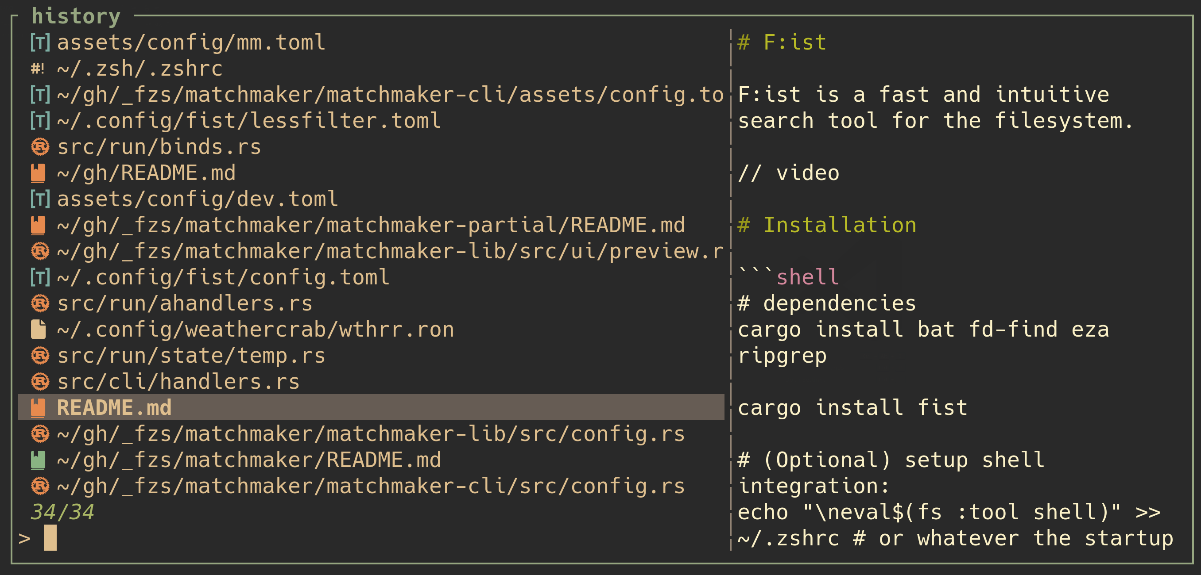Viewport: 1201px width, 575px height.
Task: Click the Rust icon beside matchmaker-cli/src/config.rs
Action: pos(40,486)
